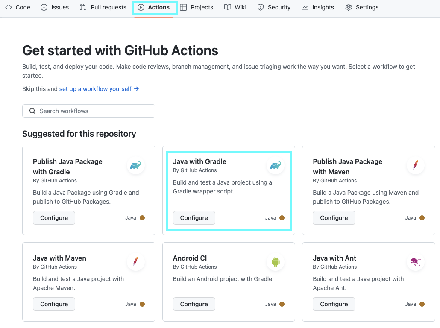Image resolution: width=440 pixels, height=328 pixels.
Task: Open the Projects tab
Action: click(197, 7)
